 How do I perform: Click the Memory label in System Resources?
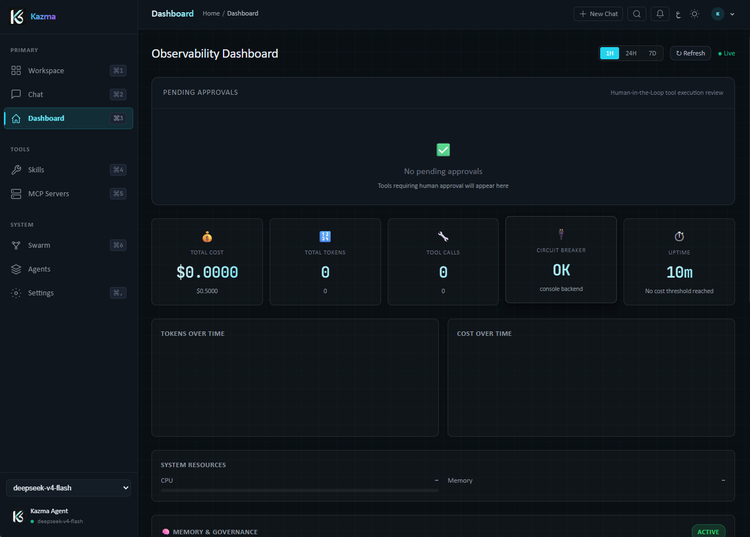pos(460,480)
